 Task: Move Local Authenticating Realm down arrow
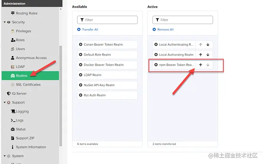(x=208, y=45)
